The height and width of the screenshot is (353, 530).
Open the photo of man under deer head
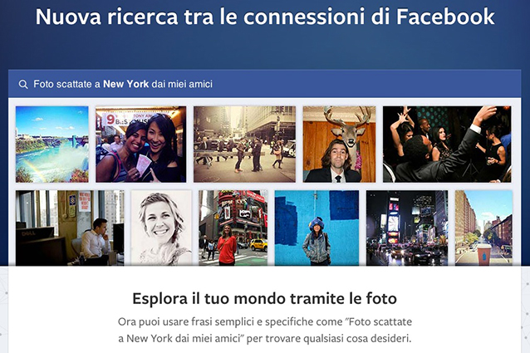click(x=339, y=145)
